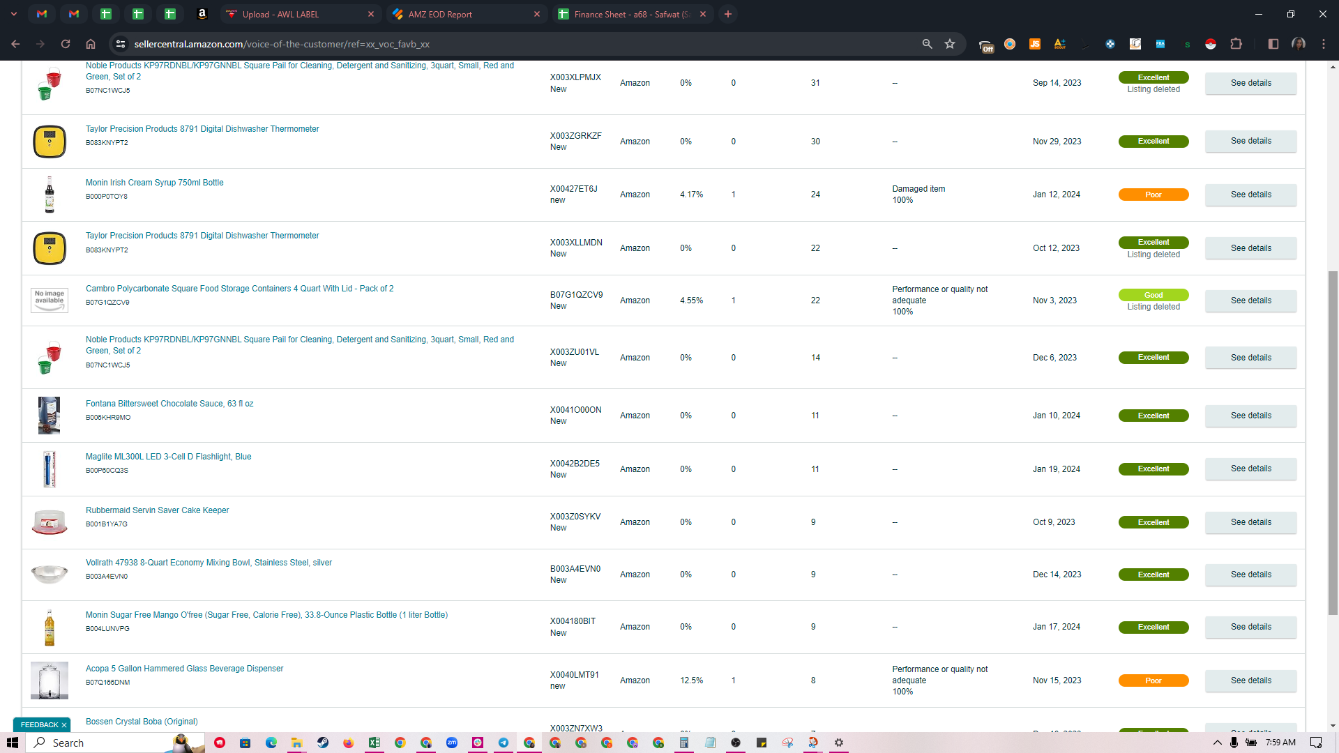
Task: See details for Cambro Food Storage Containers
Action: pyautogui.click(x=1251, y=301)
